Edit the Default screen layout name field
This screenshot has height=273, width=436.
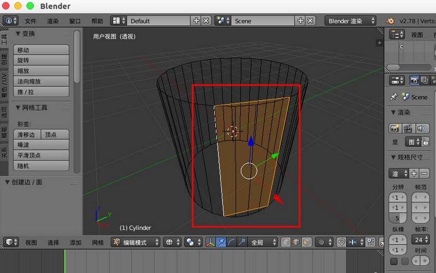pos(158,21)
